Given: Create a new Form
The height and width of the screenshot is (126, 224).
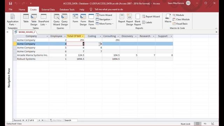Looking at the screenshot, I should [x=75, y=19].
